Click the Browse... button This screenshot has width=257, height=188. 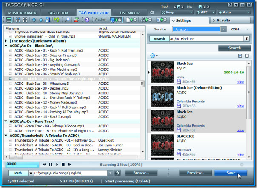coord(141,173)
